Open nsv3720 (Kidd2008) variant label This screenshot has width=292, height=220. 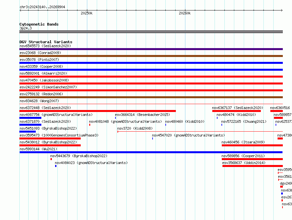135,128
